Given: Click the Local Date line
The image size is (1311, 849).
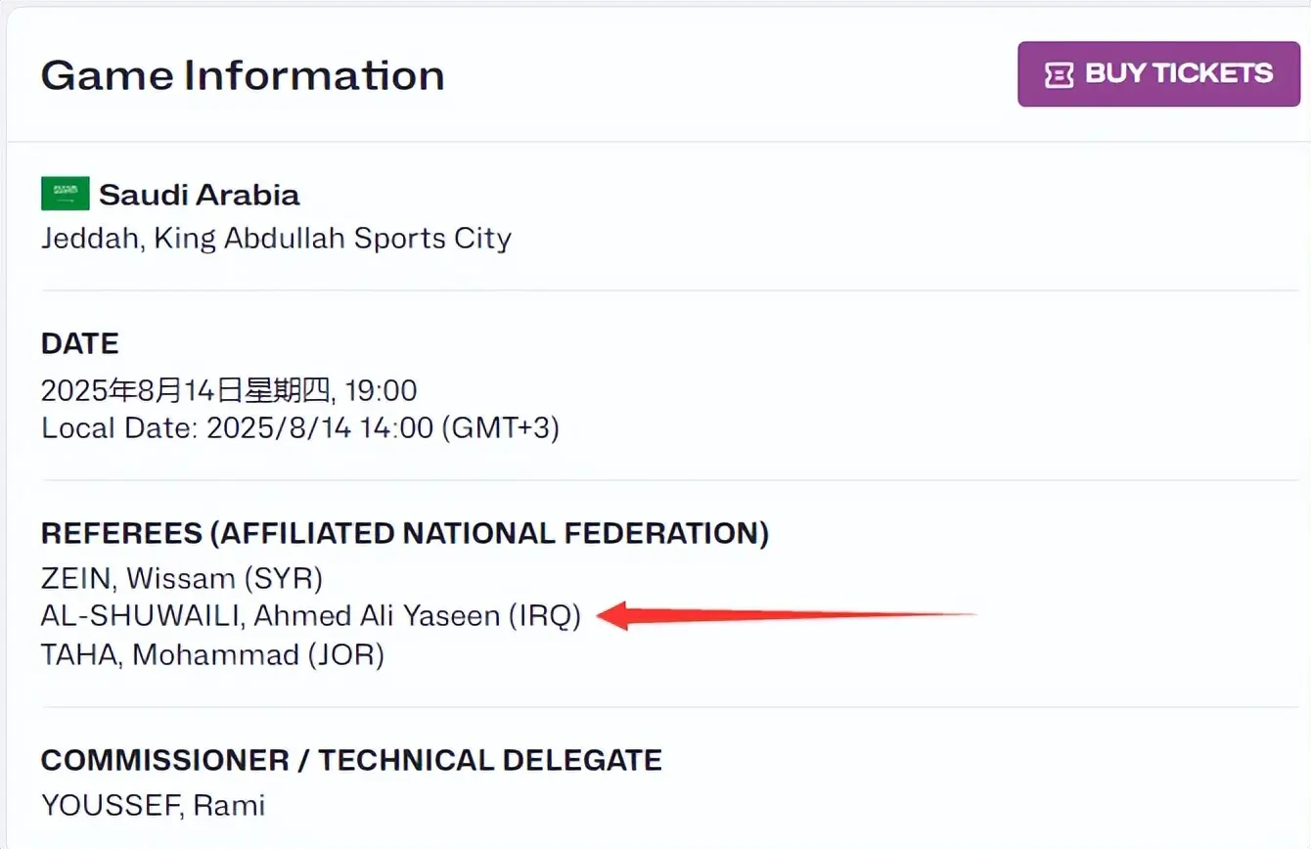Looking at the screenshot, I should coord(299,428).
